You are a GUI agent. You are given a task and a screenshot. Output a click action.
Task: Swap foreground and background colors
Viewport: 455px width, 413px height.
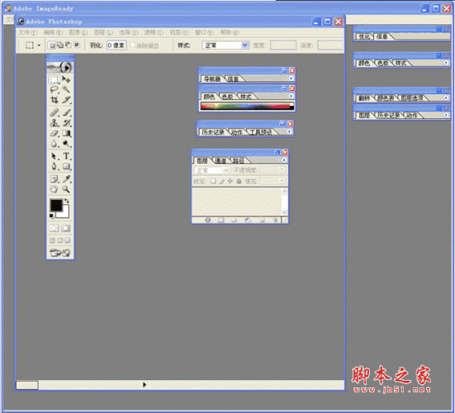pos(67,201)
